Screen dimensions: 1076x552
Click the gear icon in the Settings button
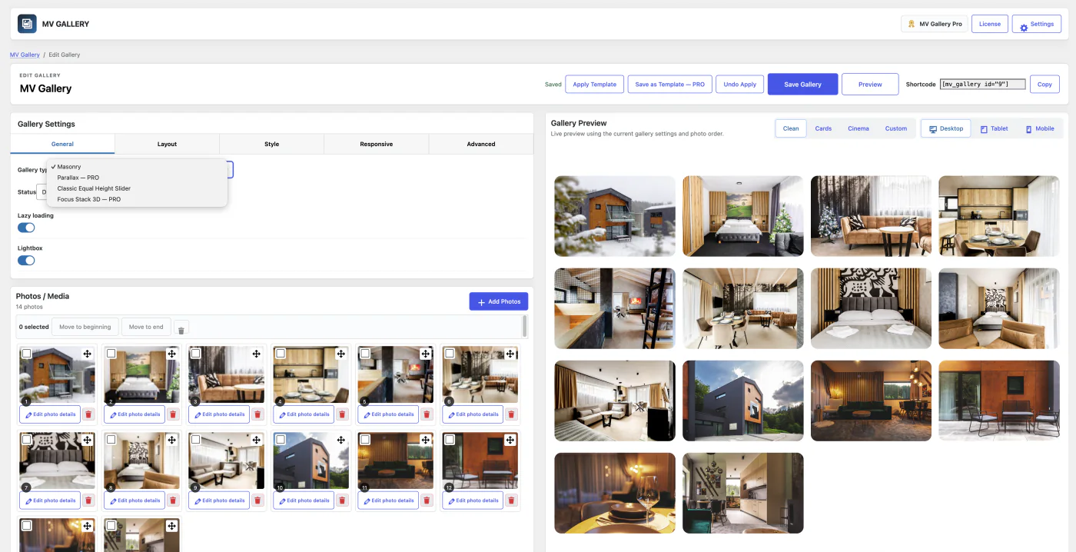[x=1024, y=28]
